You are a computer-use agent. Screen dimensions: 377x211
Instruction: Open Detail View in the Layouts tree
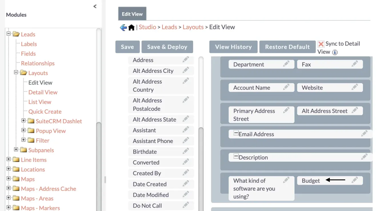(x=43, y=92)
